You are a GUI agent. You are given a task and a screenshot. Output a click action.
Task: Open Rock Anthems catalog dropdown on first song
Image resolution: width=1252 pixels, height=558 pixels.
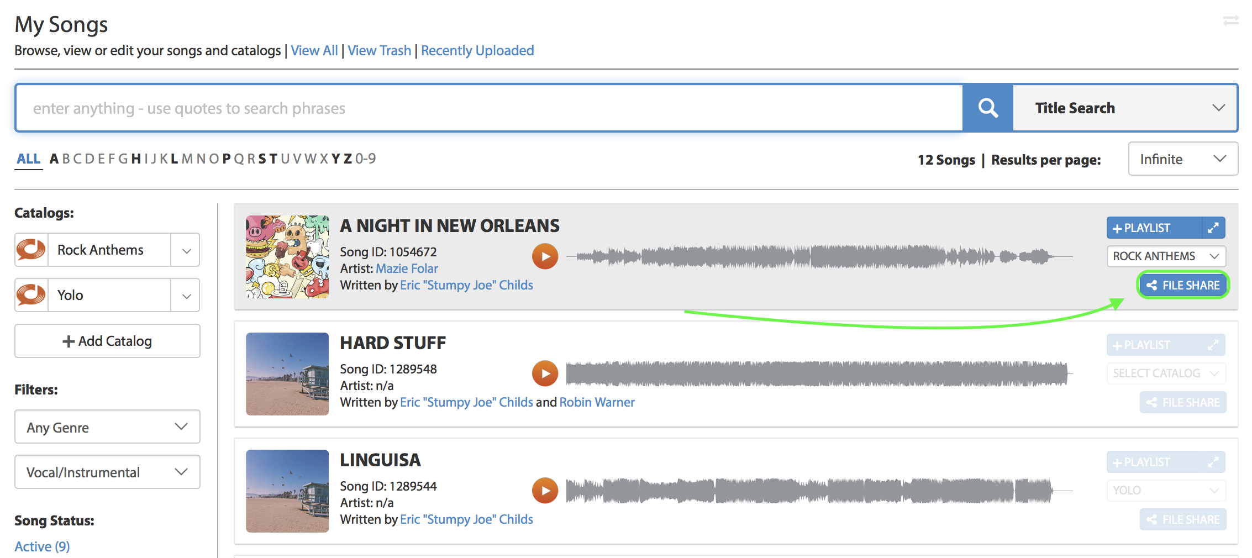tap(1166, 256)
